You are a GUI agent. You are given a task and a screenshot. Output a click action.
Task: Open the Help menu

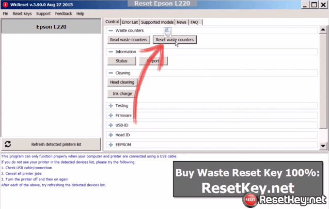click(x=80, y=13)
